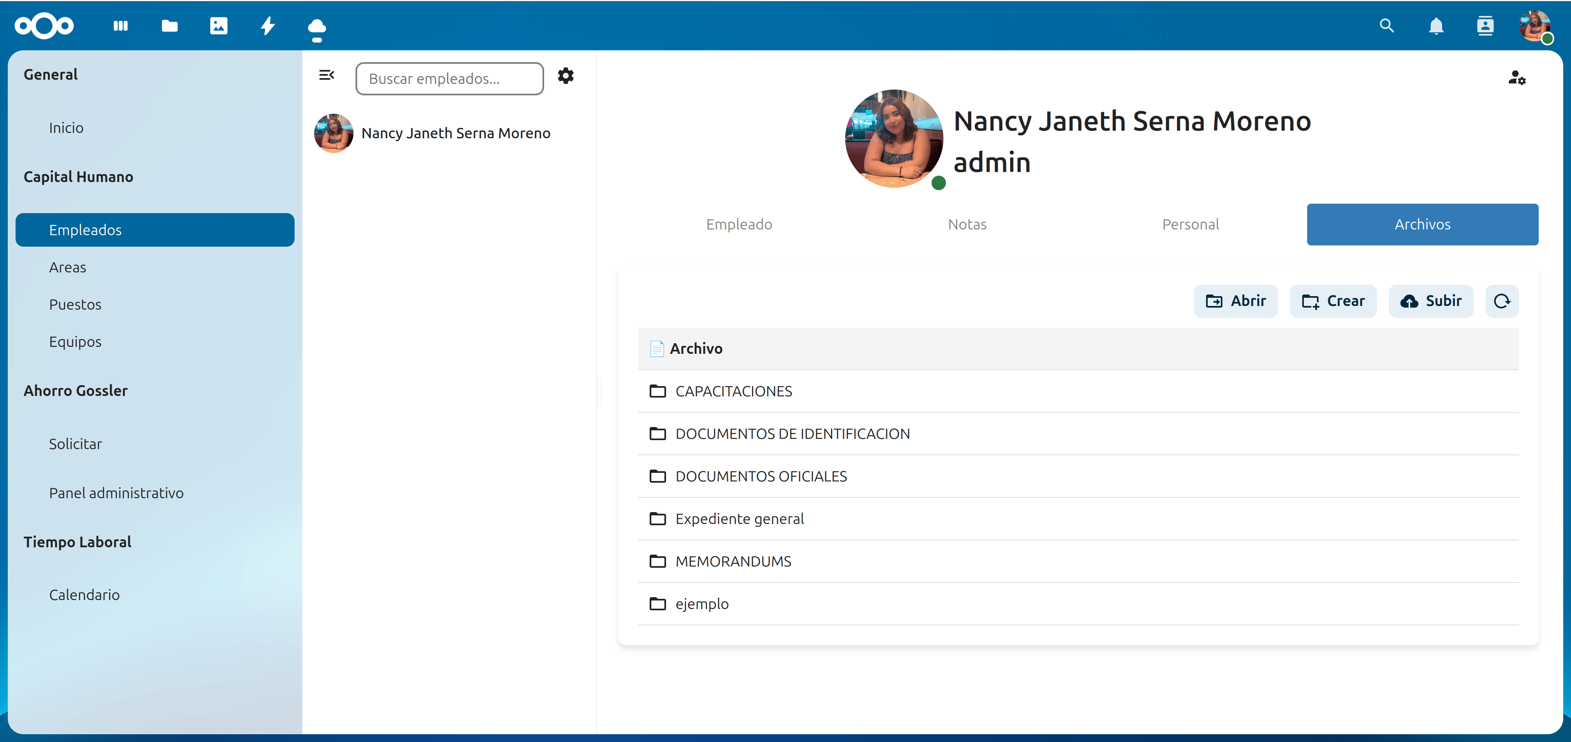The height and width of the screenshot is (742, 1571).
Task: Open the Files app in top bar
Action: 169,26
